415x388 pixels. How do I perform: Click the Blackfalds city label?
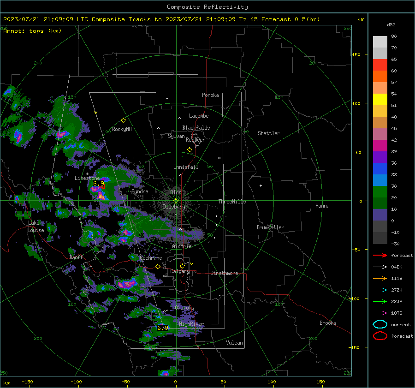tap(196, 128)
